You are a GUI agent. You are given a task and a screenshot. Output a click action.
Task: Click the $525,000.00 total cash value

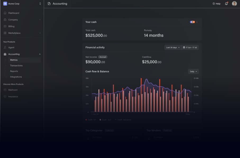pyautogui.click(x=96, y=35)
